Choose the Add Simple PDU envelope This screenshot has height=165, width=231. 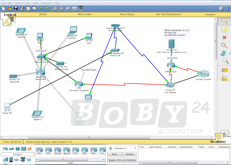225,70
